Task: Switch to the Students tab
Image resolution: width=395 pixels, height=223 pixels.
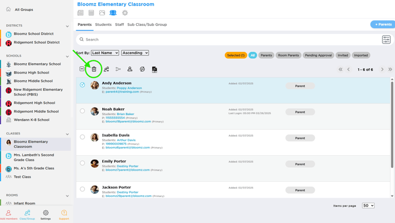Action: tap(103, 24)
